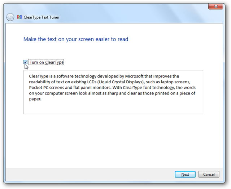The width and height of the screenshot is (231, 189).
Task: Click the ClearType Text Tuner app icon
Action: tap(19, 17)
